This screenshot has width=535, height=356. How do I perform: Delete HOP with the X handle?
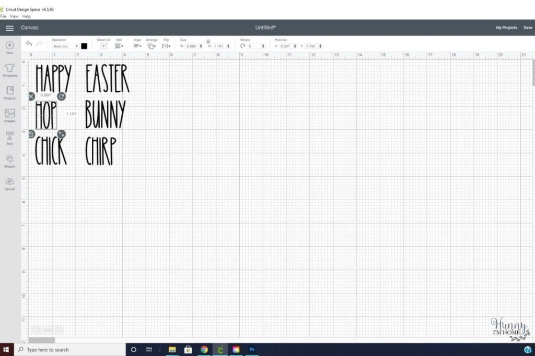31,96
